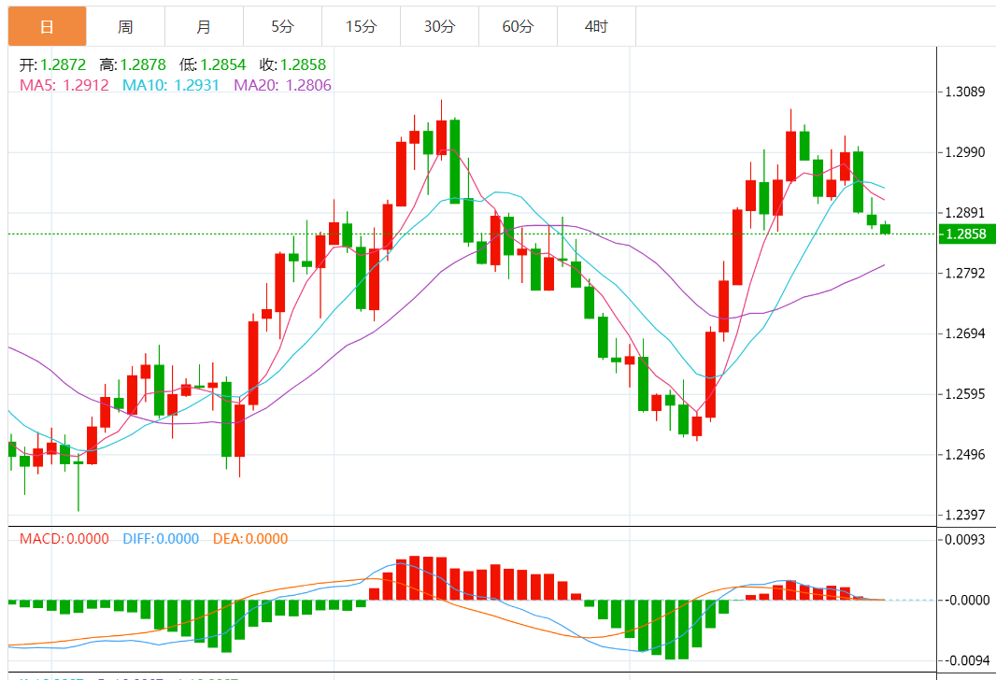Image resolution: width=996 pixels, height=680 pixels.
Task: Click the 1.2694 price axis label
Action: coord(965,333)
